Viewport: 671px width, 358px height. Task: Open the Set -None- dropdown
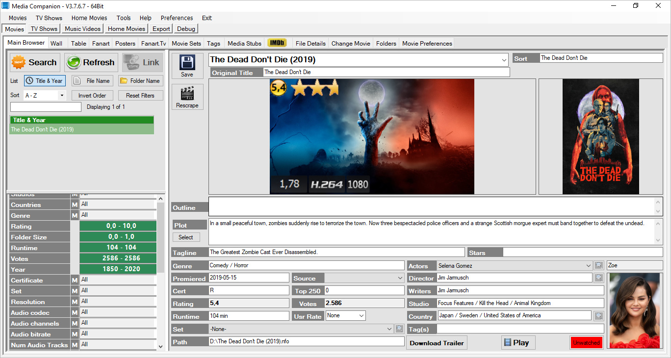301,329
